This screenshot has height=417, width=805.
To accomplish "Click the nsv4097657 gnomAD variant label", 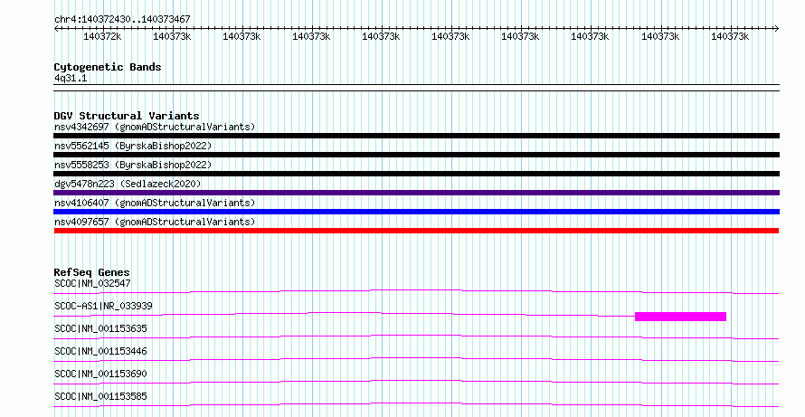I will tap(155, 222).
